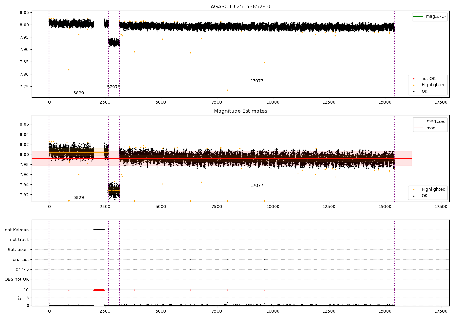This screenshot has height=318, width=454.
Task: Click the 'Magnitude Estimates' plot title
Action: click(x=240, y=111)
